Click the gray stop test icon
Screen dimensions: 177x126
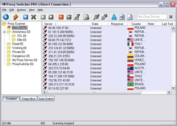pyautogui.click(x=51, y=17)
